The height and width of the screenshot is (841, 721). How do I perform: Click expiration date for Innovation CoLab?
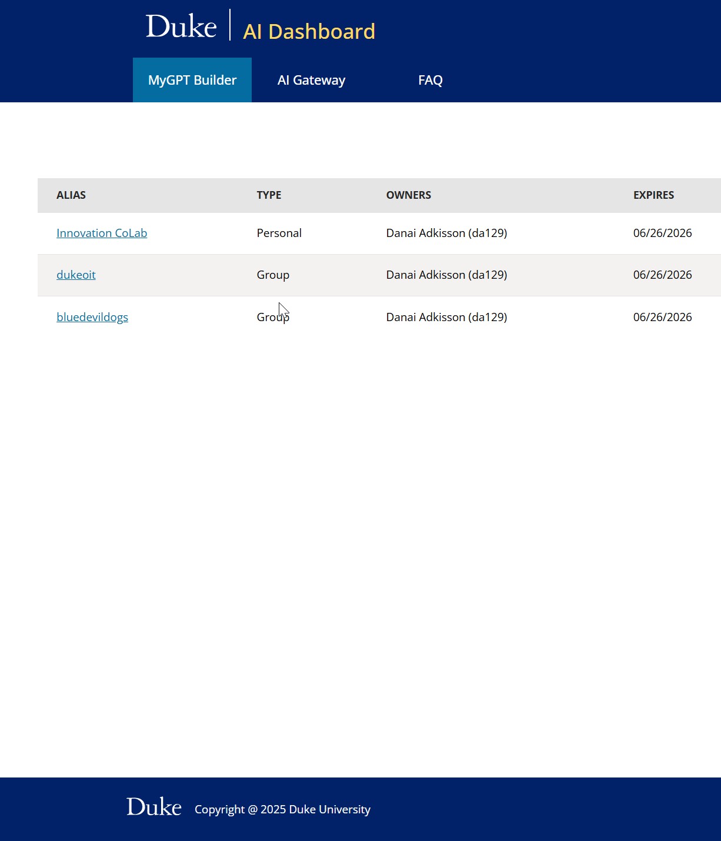click(x=663, y=233)
